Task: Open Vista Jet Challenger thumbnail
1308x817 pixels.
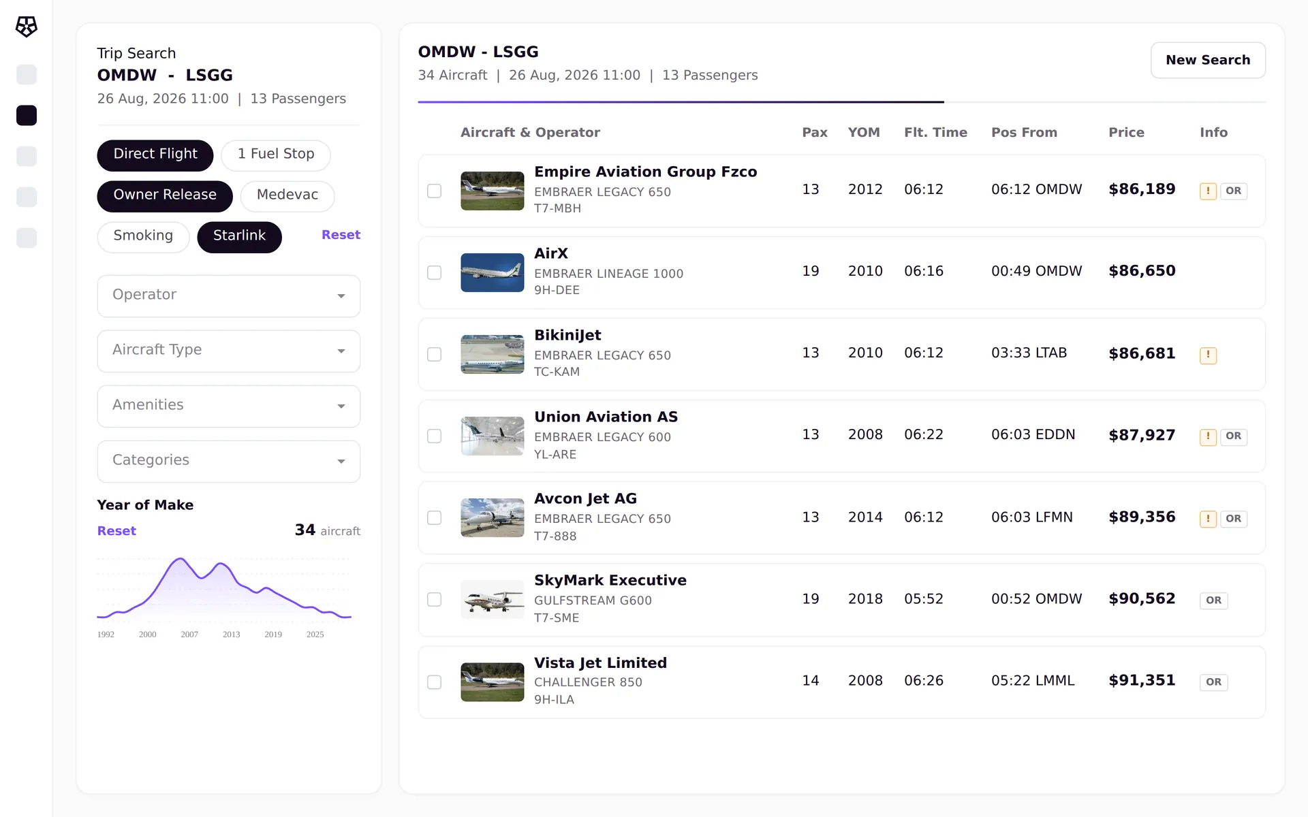Action: (x=492, y=682)
